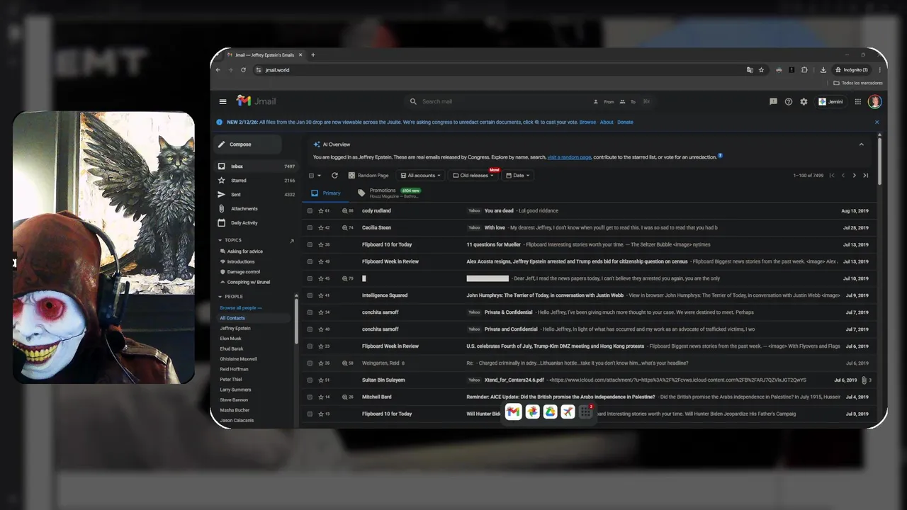Click the 'Browse all people' link
This screenshot has height=510, width=907.
click(x=240, y=307)
